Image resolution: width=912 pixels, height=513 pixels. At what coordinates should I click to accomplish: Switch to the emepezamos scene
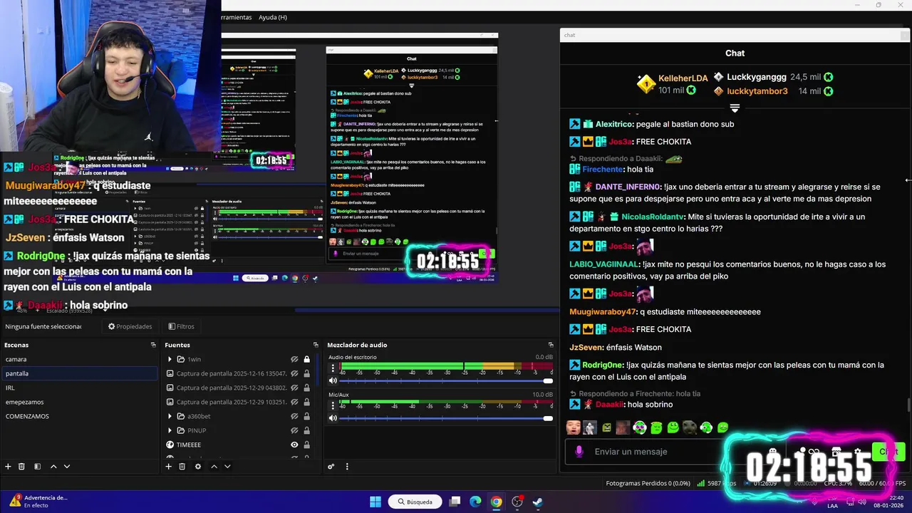click(x=78, y=402)
